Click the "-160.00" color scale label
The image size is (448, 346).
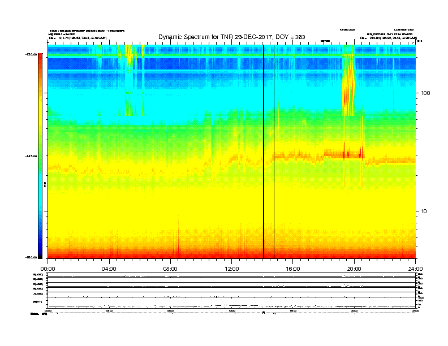(31, 257)
